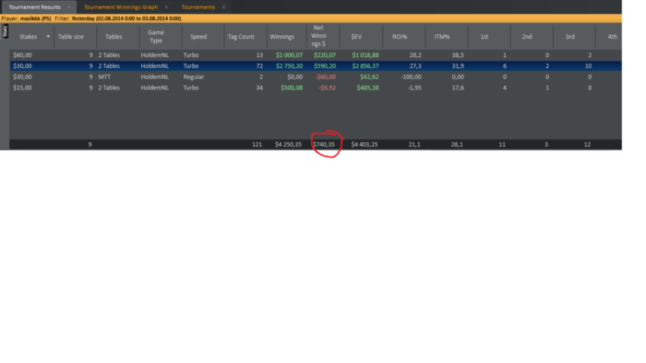Close the Tournament Results tab
646x363 pixels.
click(x=69, y=7)
